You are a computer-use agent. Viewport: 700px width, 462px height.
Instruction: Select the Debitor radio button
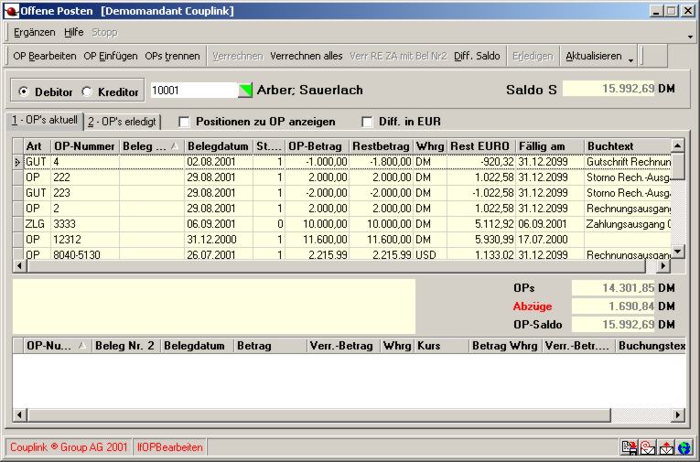(x=25, y=91)
